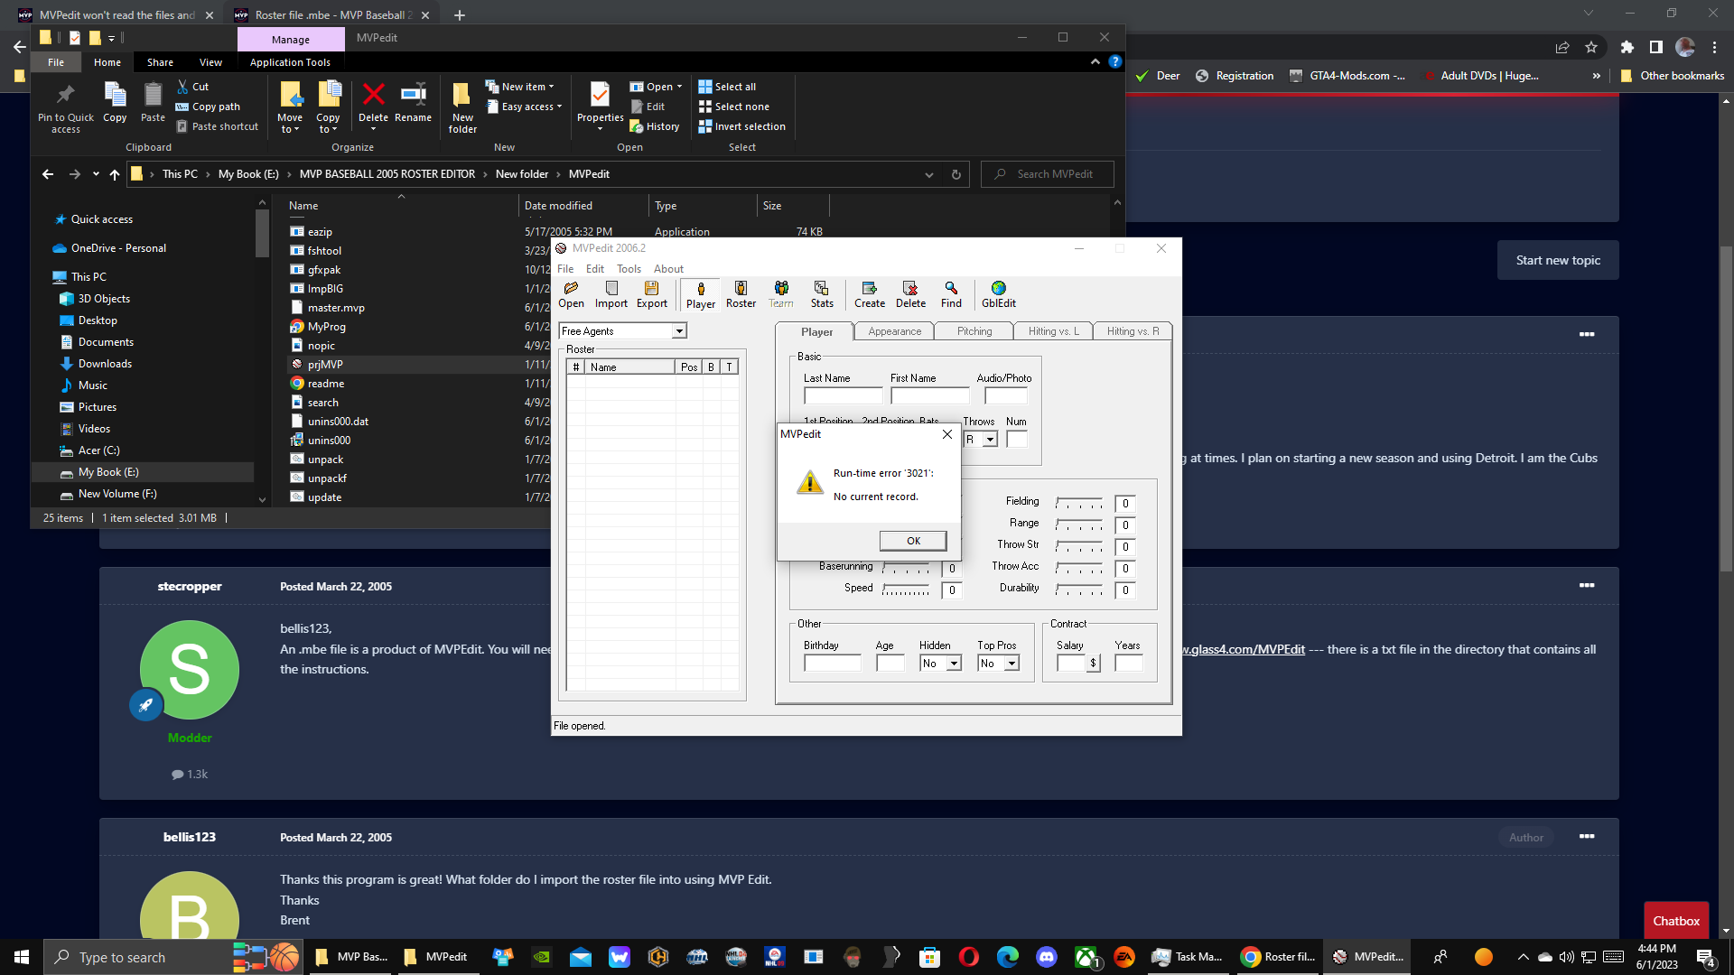Open Opera browser from the taskbar

[x=968, y=957]
